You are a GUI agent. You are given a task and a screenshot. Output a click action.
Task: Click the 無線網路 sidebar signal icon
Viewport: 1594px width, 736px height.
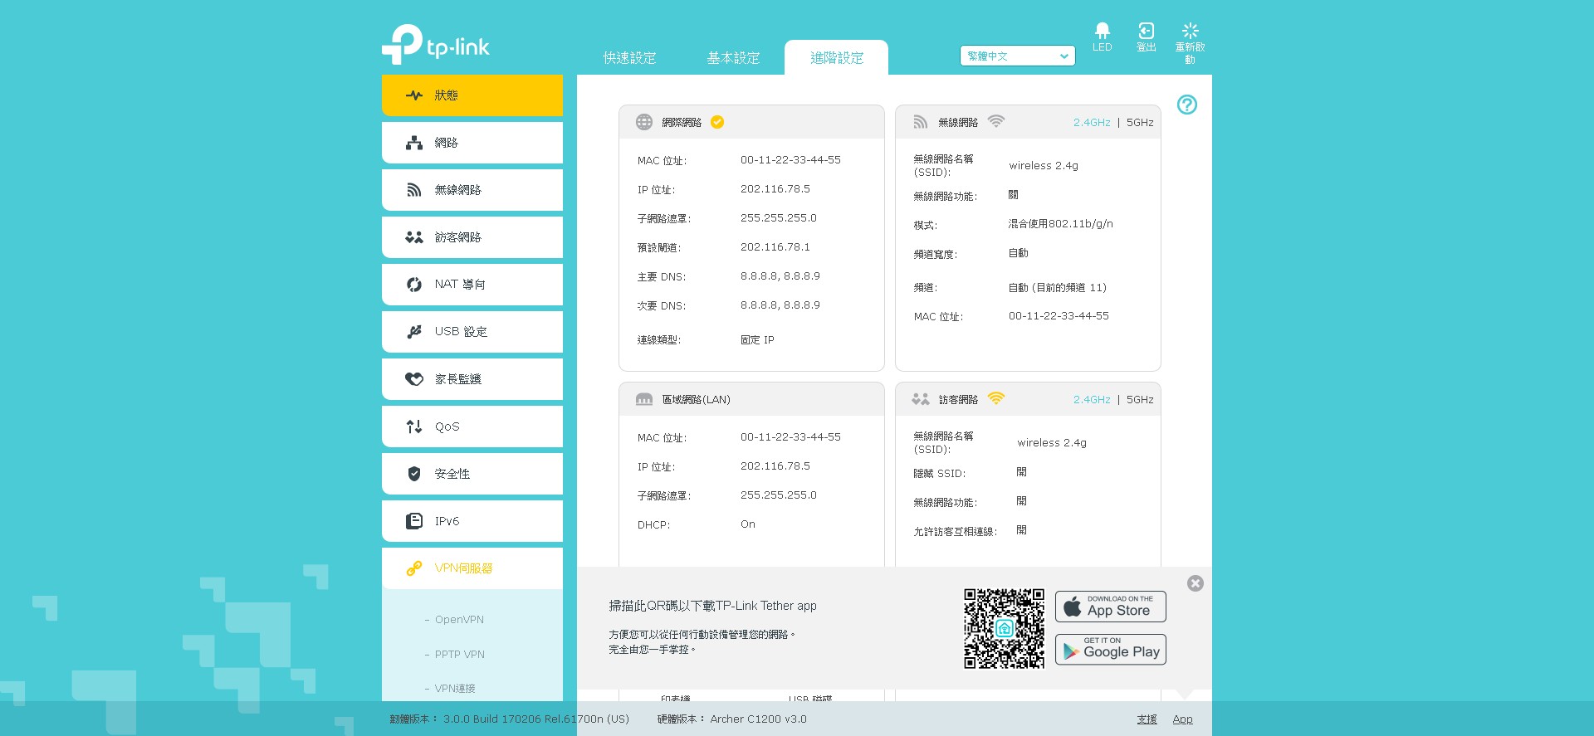click(414, 190)
